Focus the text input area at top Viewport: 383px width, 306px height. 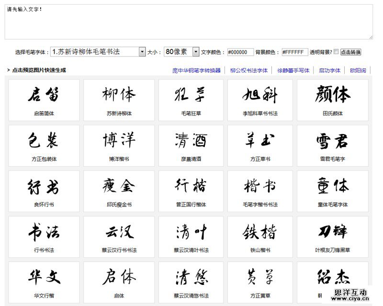pyautogui.click(x=189, y=22)
